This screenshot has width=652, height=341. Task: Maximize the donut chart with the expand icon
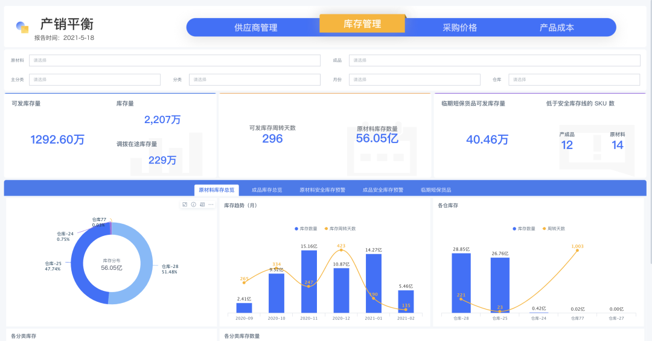tap(185, 205)
